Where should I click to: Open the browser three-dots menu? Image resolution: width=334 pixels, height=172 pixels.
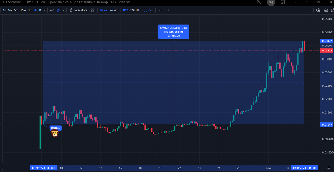click(x=294, y=2)
